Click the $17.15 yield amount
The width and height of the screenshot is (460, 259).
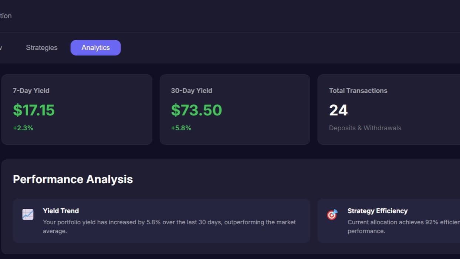(x=34, y=110)
